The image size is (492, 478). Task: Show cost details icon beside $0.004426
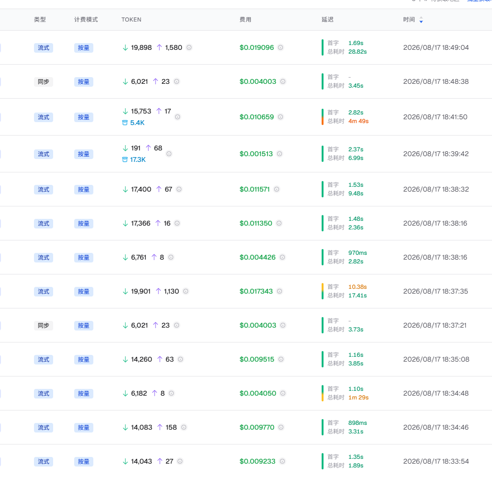click(282, 257)
